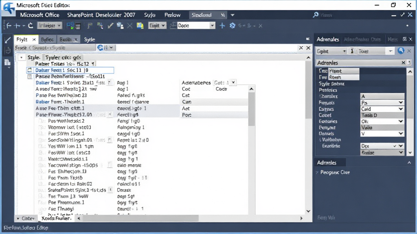Click the blue plus icon beside the Dooe box
This screenshot has width=417, height=234.
point(222,26)
